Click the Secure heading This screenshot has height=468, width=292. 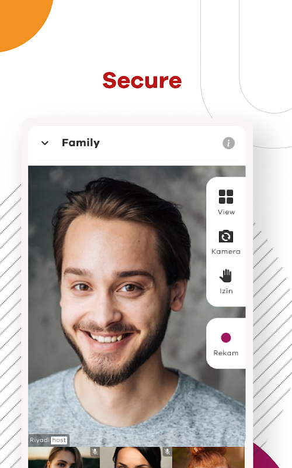(142, 81)
